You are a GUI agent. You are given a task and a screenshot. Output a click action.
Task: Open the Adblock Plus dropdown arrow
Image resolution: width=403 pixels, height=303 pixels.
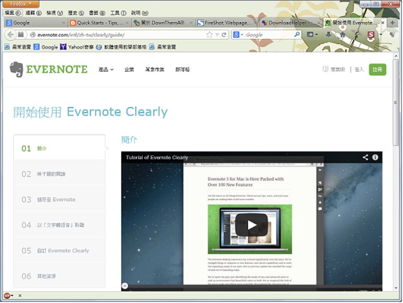point(12,296)
